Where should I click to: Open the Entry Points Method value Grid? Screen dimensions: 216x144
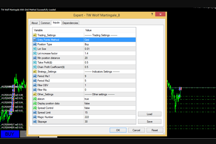[x=110, y=40]
